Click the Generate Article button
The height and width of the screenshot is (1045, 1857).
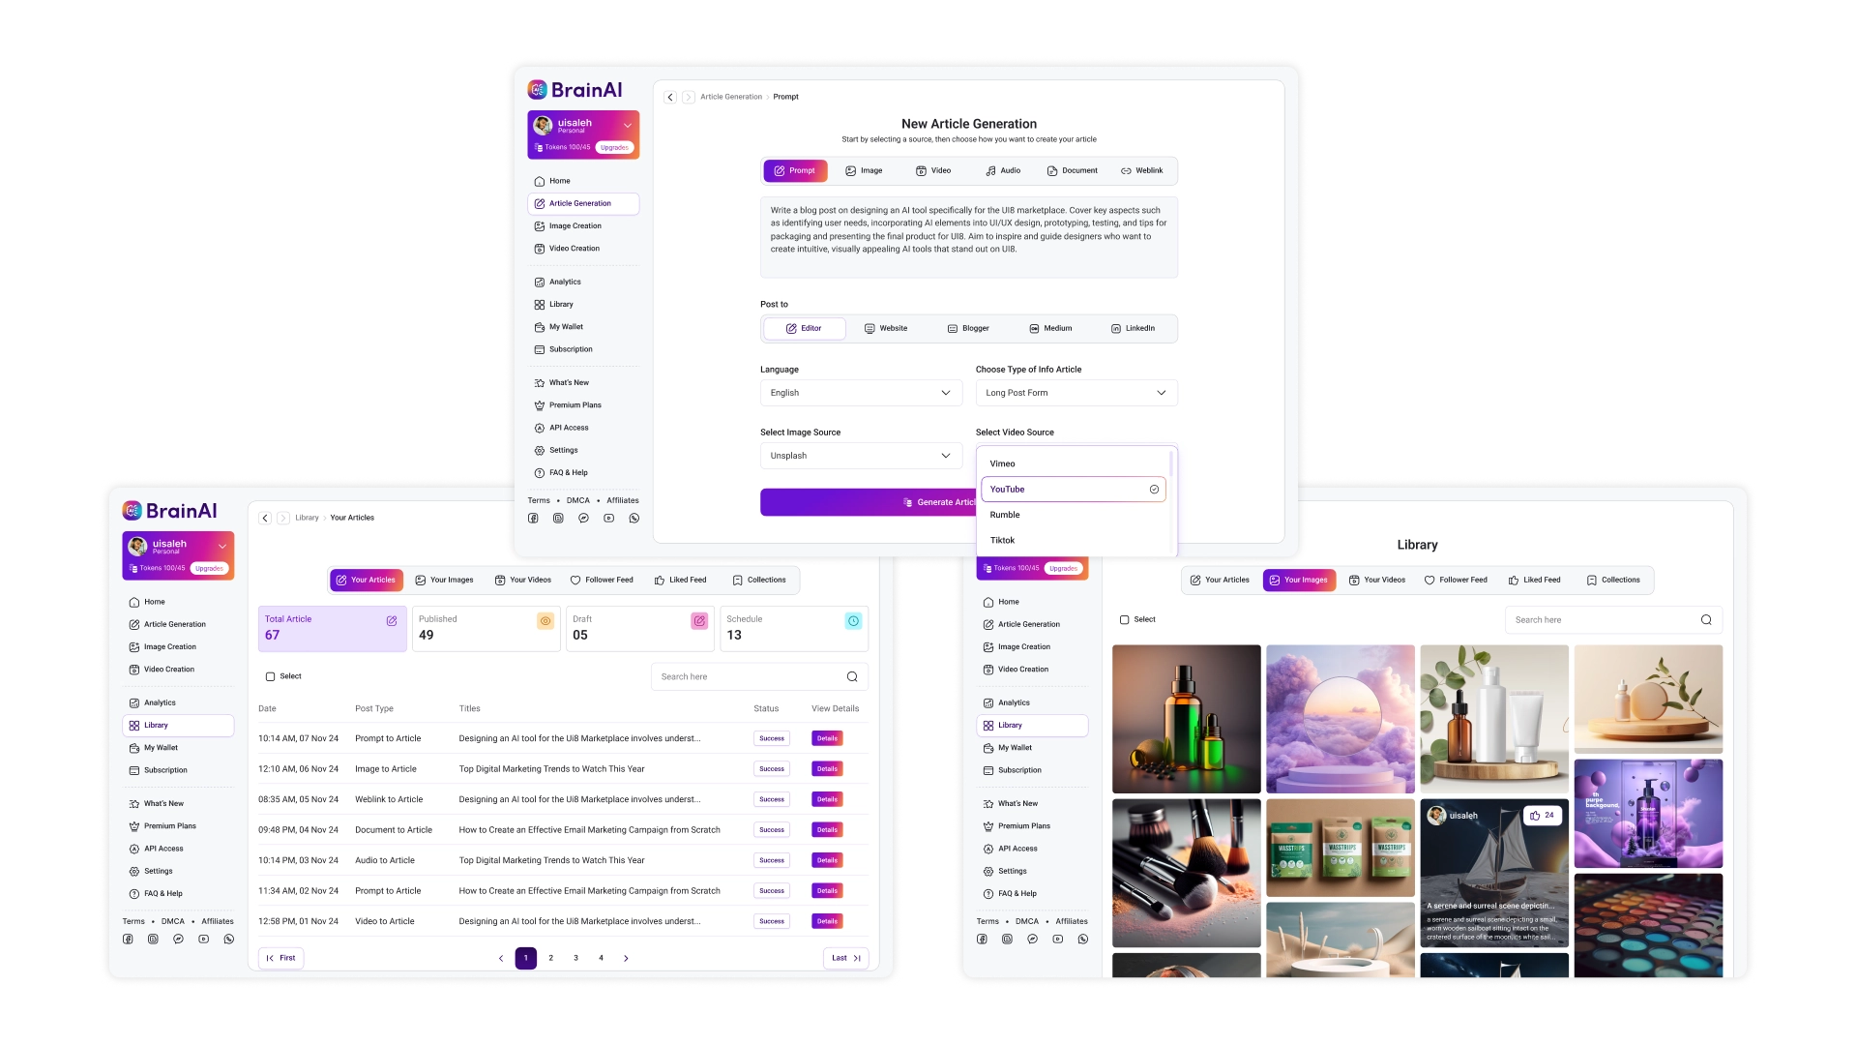pos(868,501)
